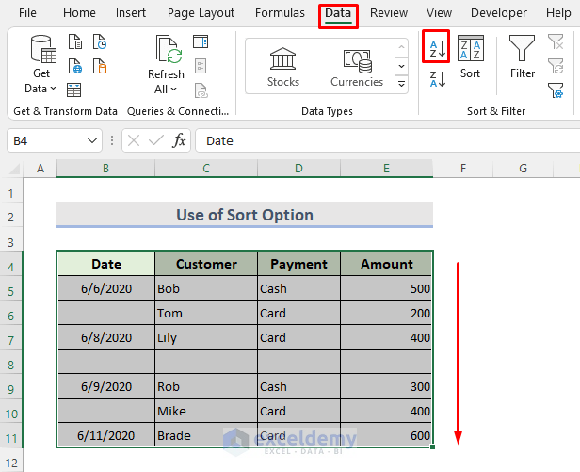Click the Customer header cell

click(206, 265)
